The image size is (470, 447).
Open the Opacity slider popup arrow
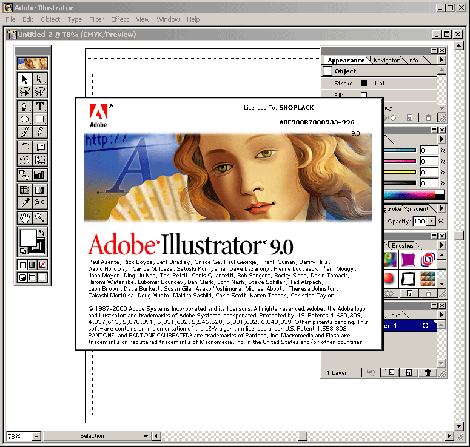tap(431, 222)
